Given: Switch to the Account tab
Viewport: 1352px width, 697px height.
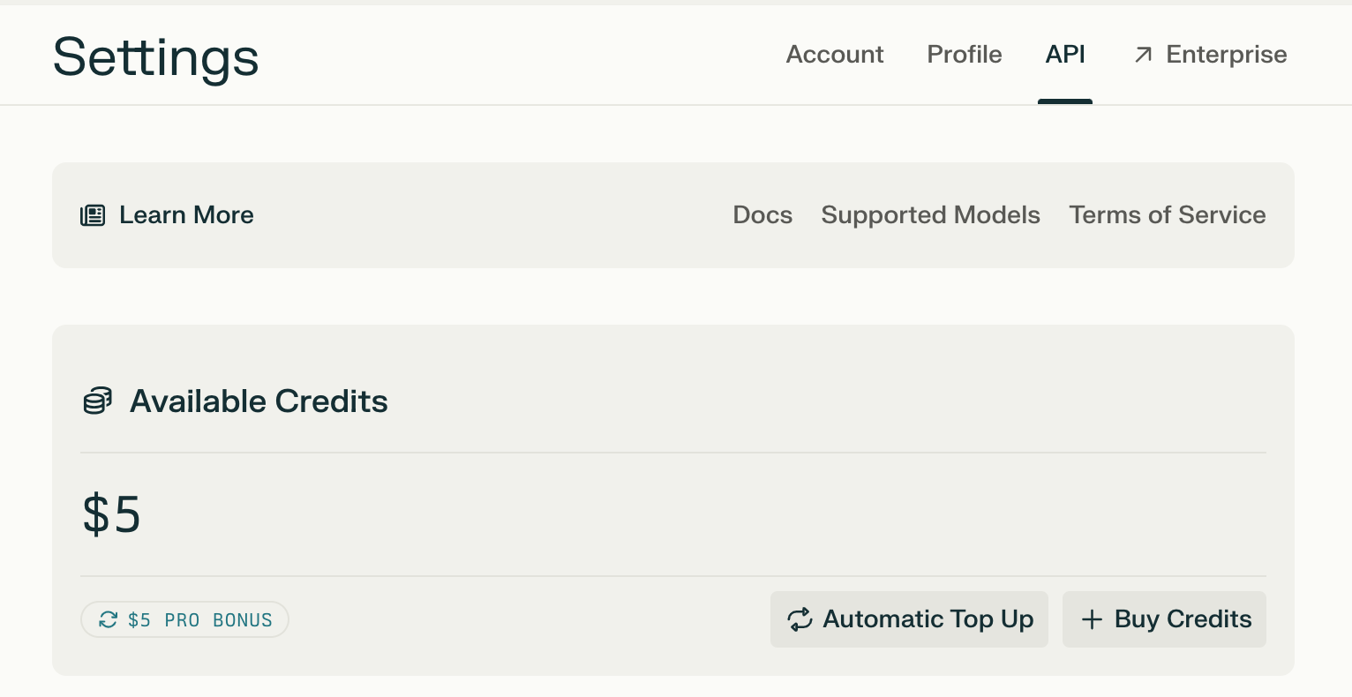Looking at the screenshot, I should [835, 55].
